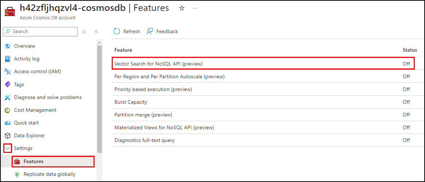Open Access control (IAM) menu item
The image size is (425, 182).
pyautogui.click(x=37, y=72)
